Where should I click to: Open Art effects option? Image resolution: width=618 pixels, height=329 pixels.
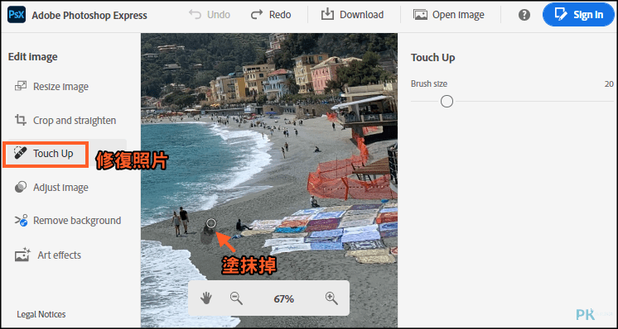pos(48,255)
